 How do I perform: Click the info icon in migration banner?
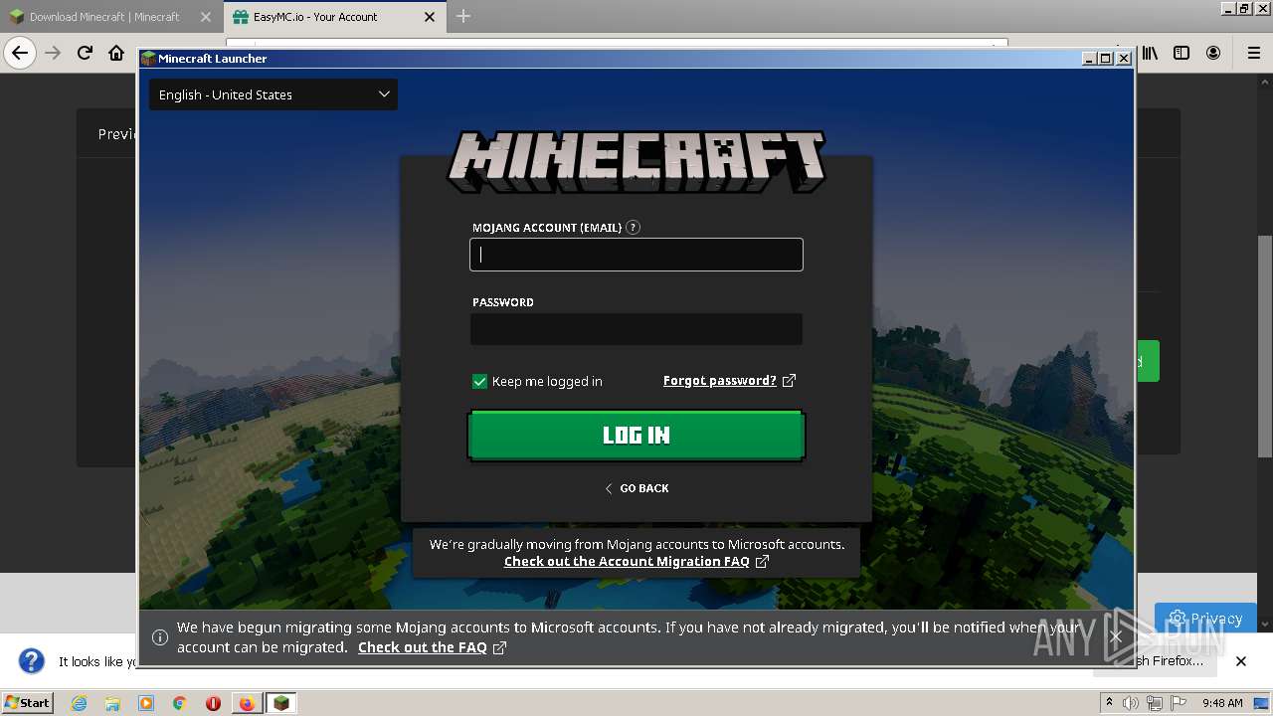[x=159, y=637]
